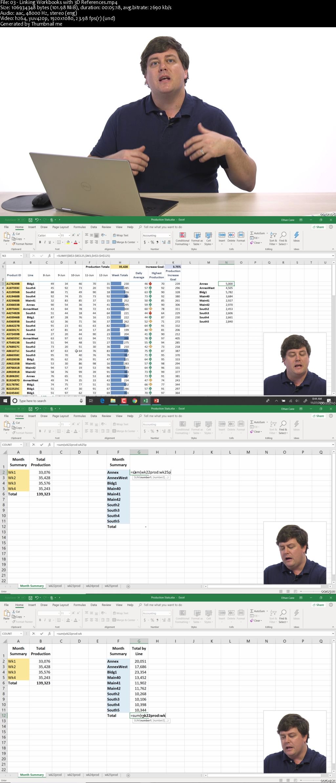Click Task View icon on the Windows taskbar
336x783 pixels.
91,401
